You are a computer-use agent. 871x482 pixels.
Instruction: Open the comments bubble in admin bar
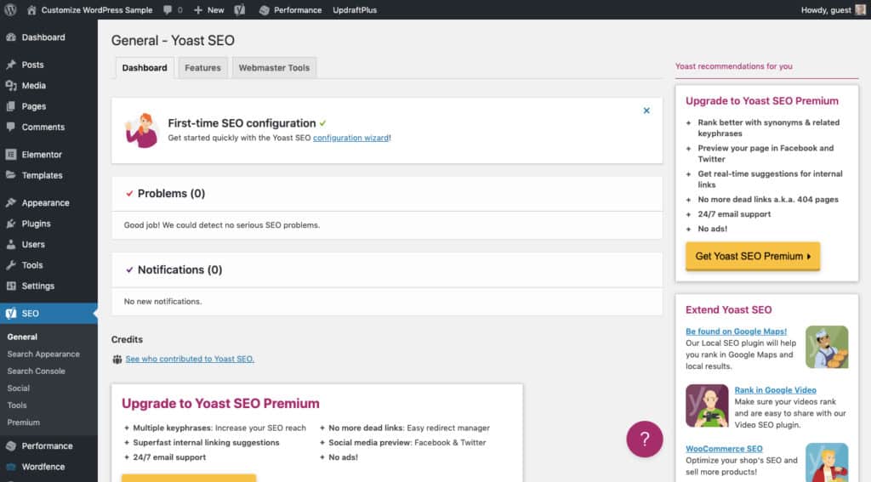click(x=173, y=10)
